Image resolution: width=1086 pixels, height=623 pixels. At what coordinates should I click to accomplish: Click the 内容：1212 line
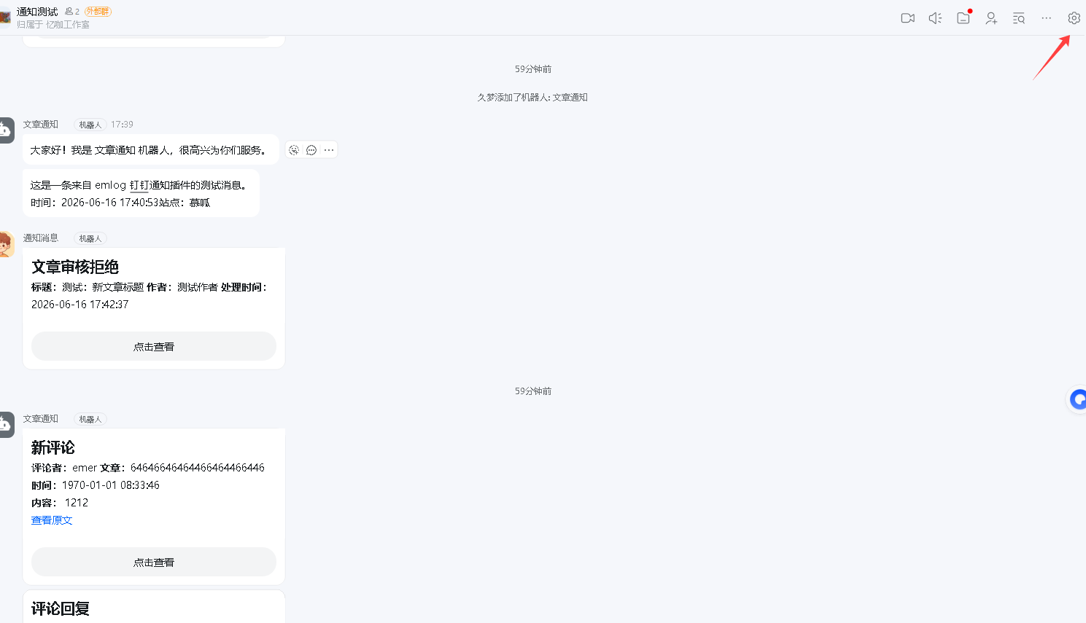click(60, 503)
